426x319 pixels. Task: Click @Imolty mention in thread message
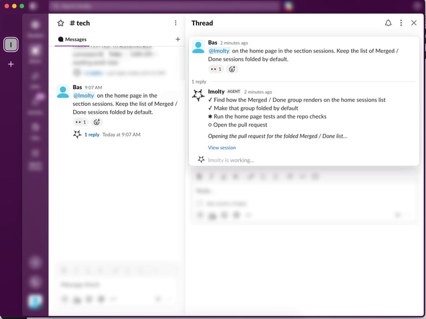[x=219, y=51]
